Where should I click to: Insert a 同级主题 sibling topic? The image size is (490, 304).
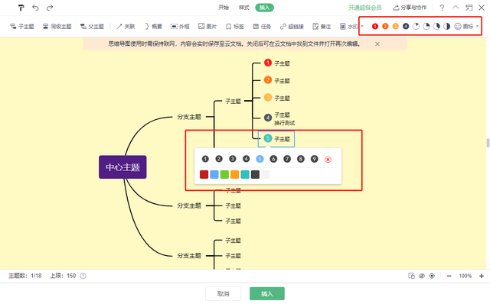point(57,27)
